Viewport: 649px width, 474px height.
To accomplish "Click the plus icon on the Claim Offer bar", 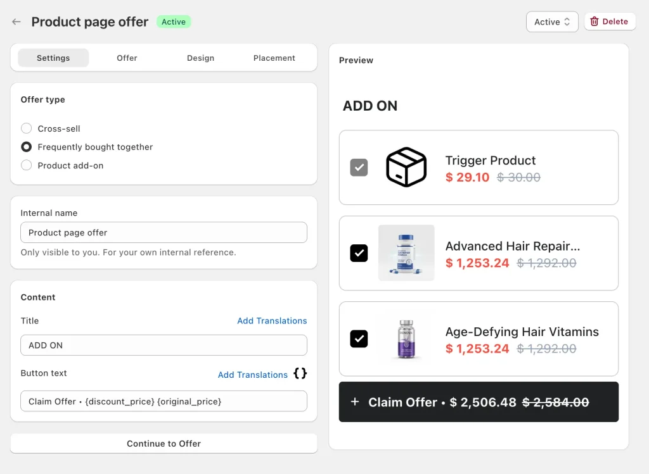I will point(355,401).
